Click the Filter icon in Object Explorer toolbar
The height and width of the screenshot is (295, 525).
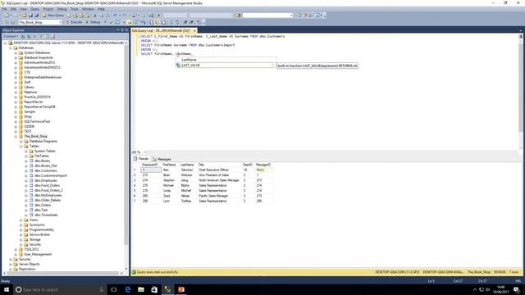41,36
